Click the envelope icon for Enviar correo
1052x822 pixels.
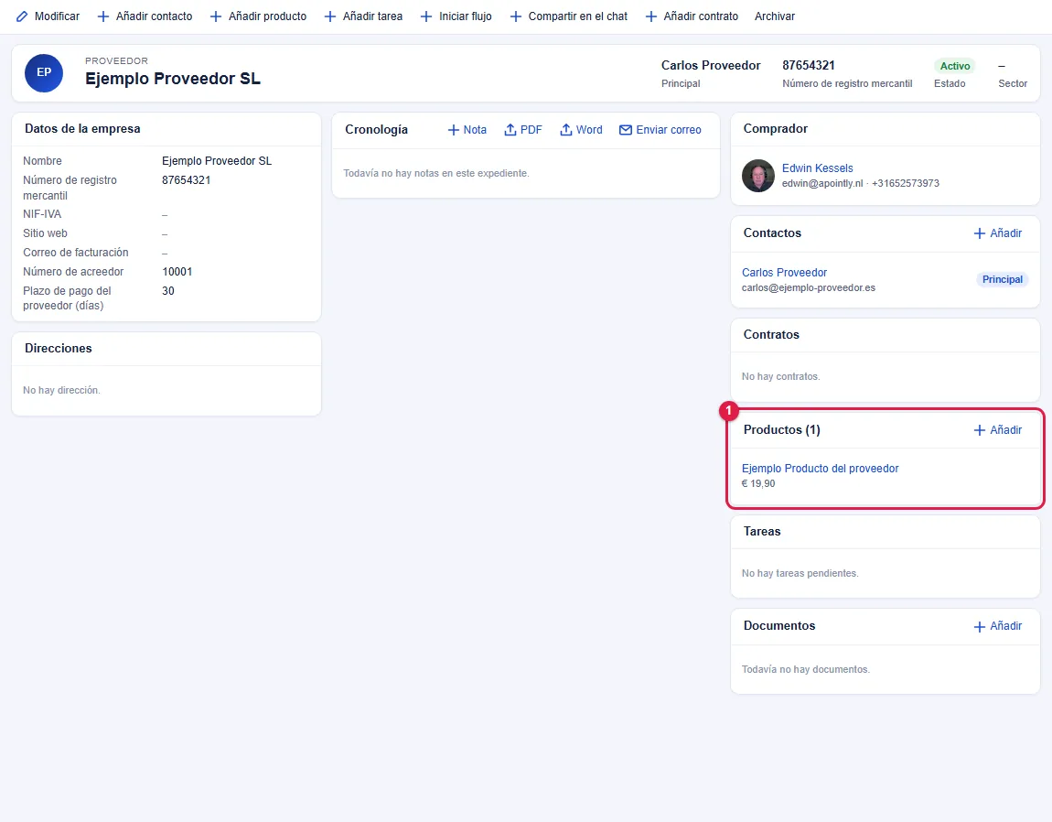(x=626, y=130)
